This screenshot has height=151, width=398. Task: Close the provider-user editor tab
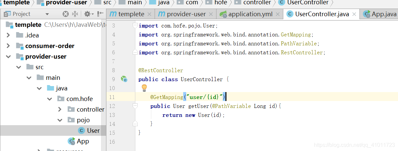coord(211,15)
